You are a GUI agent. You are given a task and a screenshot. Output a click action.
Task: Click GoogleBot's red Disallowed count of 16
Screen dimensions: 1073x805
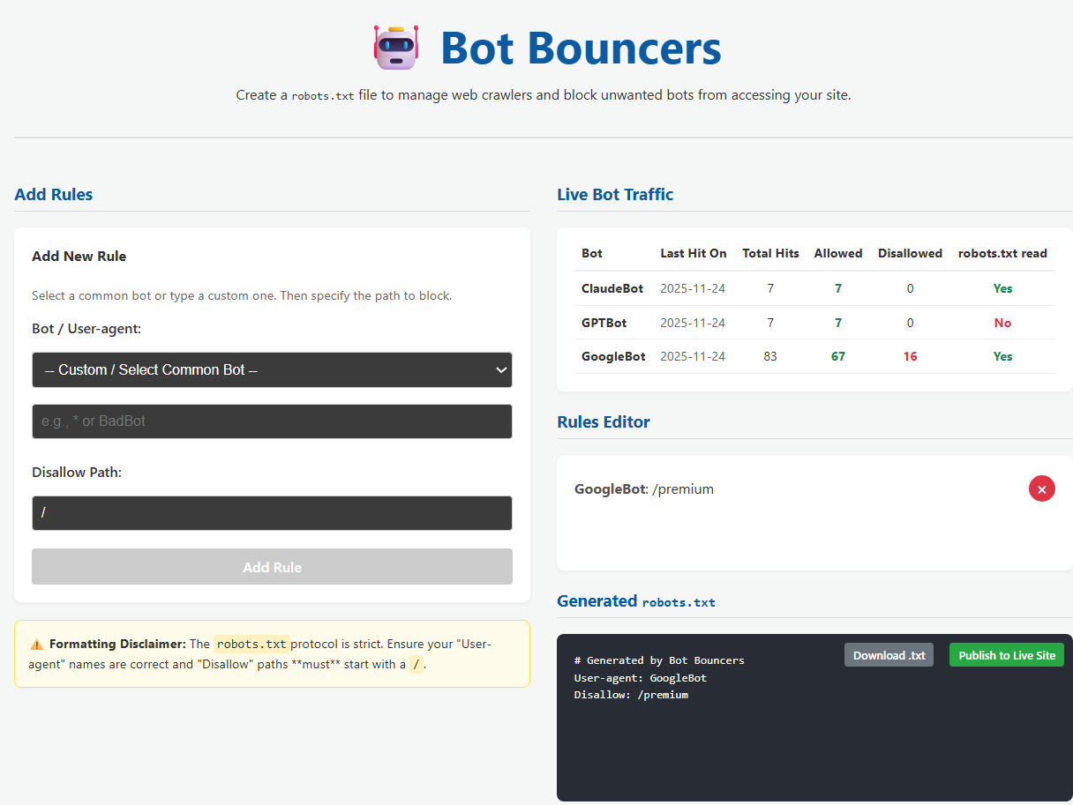coord(910,356)
